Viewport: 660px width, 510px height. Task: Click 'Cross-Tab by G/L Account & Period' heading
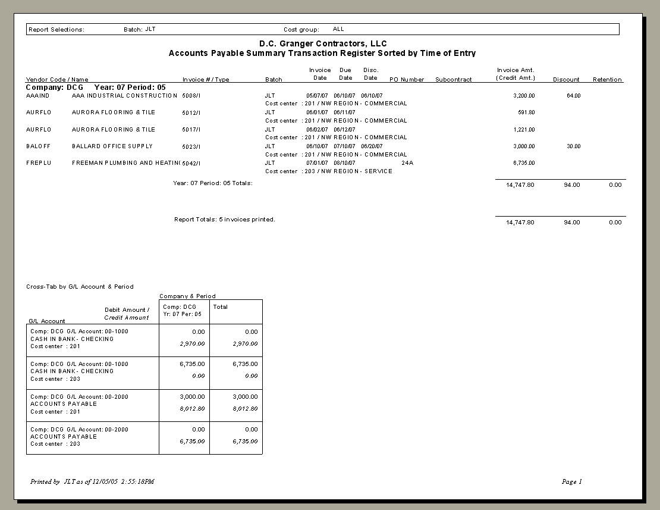tap(80, 287)
